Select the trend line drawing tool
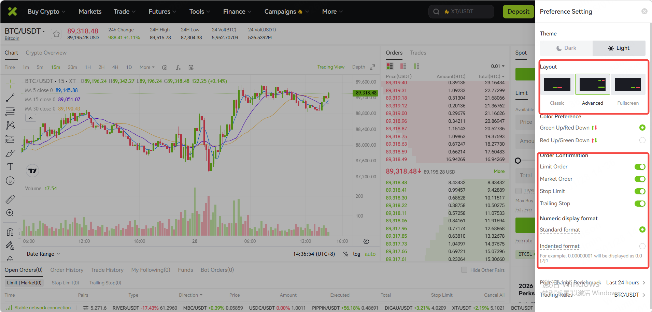This screenshot has height=312, width=652. pos(10,98)
